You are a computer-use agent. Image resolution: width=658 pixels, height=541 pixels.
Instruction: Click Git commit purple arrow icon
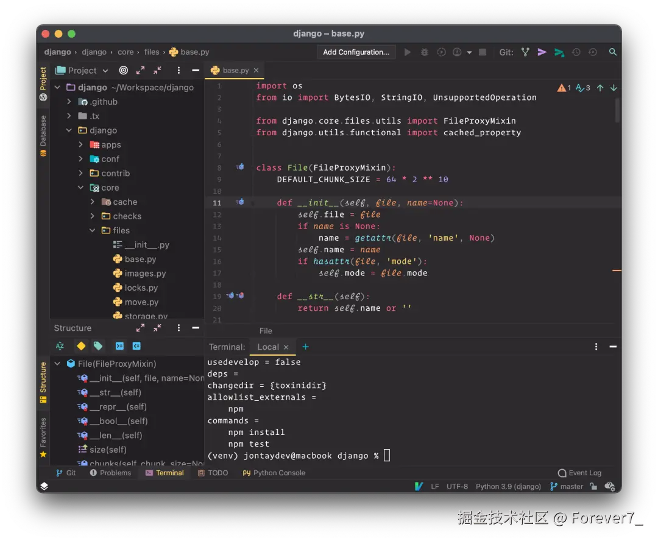click(x=542, y=52)
